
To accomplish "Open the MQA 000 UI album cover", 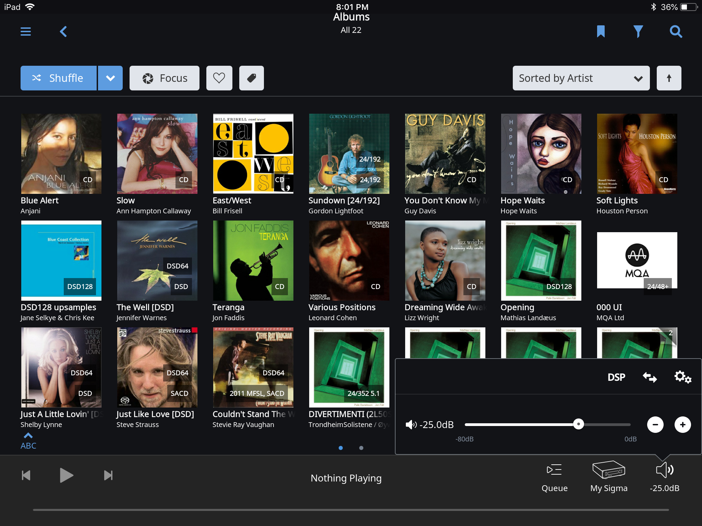I will pyautogui.click(x=637, y=261).
